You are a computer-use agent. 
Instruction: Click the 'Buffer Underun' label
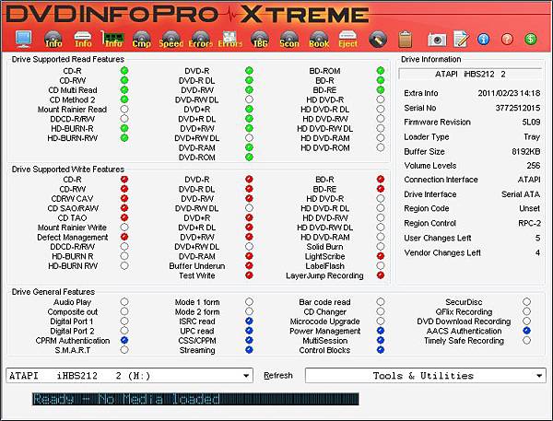[x=197, y=266]
